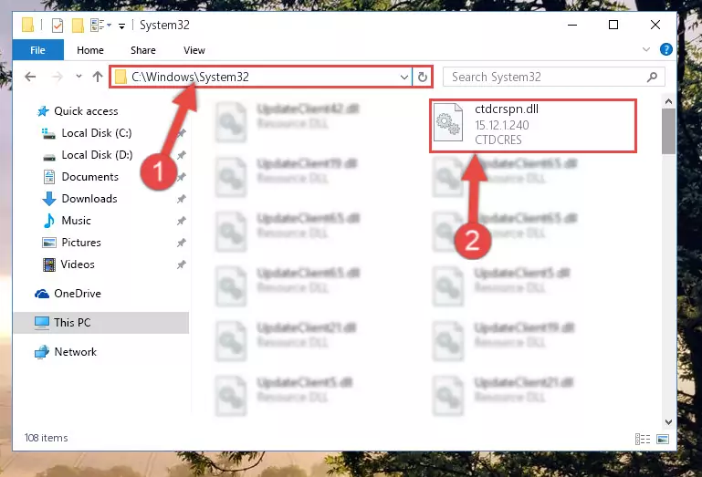This screenshot has width=702, height=477.
Task: Click the address bar path C:\Windows\System32
Action: click(190, 77)
